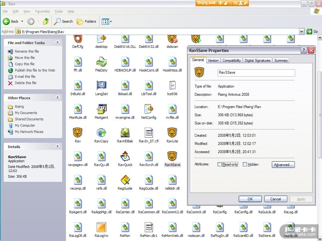Select the NetConfig file icon
This screenshot has width=322, height=241.
click(149, 109)
